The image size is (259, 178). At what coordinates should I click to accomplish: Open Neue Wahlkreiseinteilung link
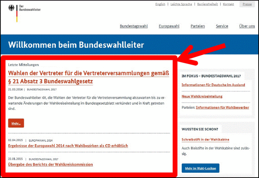pyautogui.click(x=202, y=96)
